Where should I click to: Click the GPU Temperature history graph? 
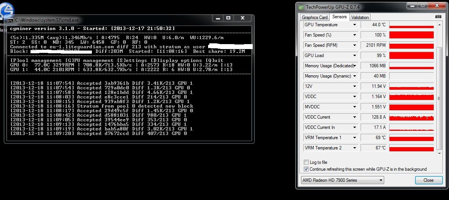coord(412,25)
